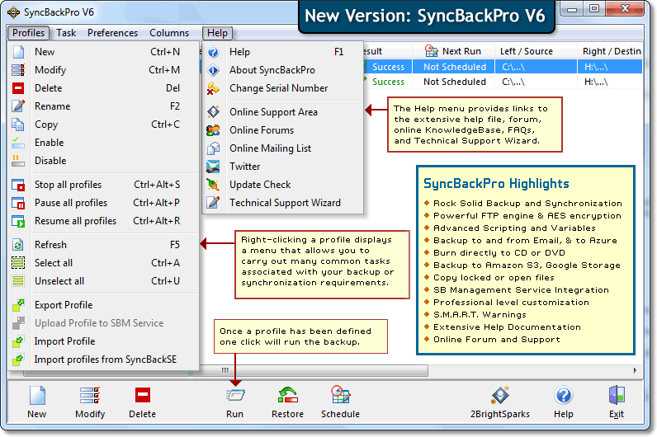Click Success result in highlighted first row
657x437 pixels.
388,67
